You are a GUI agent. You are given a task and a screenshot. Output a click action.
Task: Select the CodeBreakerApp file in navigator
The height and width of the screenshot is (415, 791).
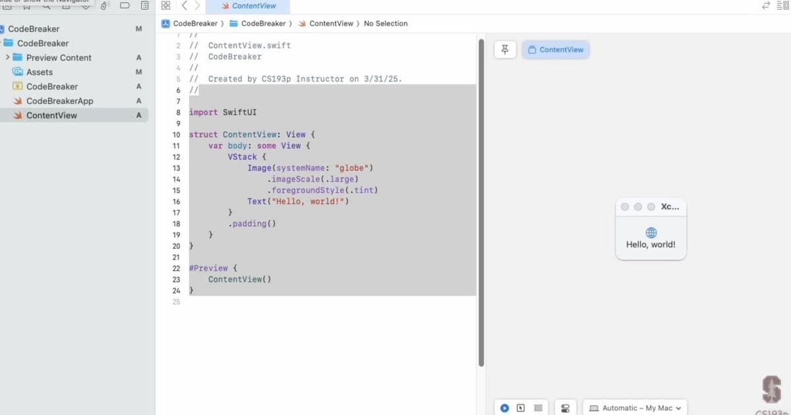pyautogui.click(x=59, y=100)
